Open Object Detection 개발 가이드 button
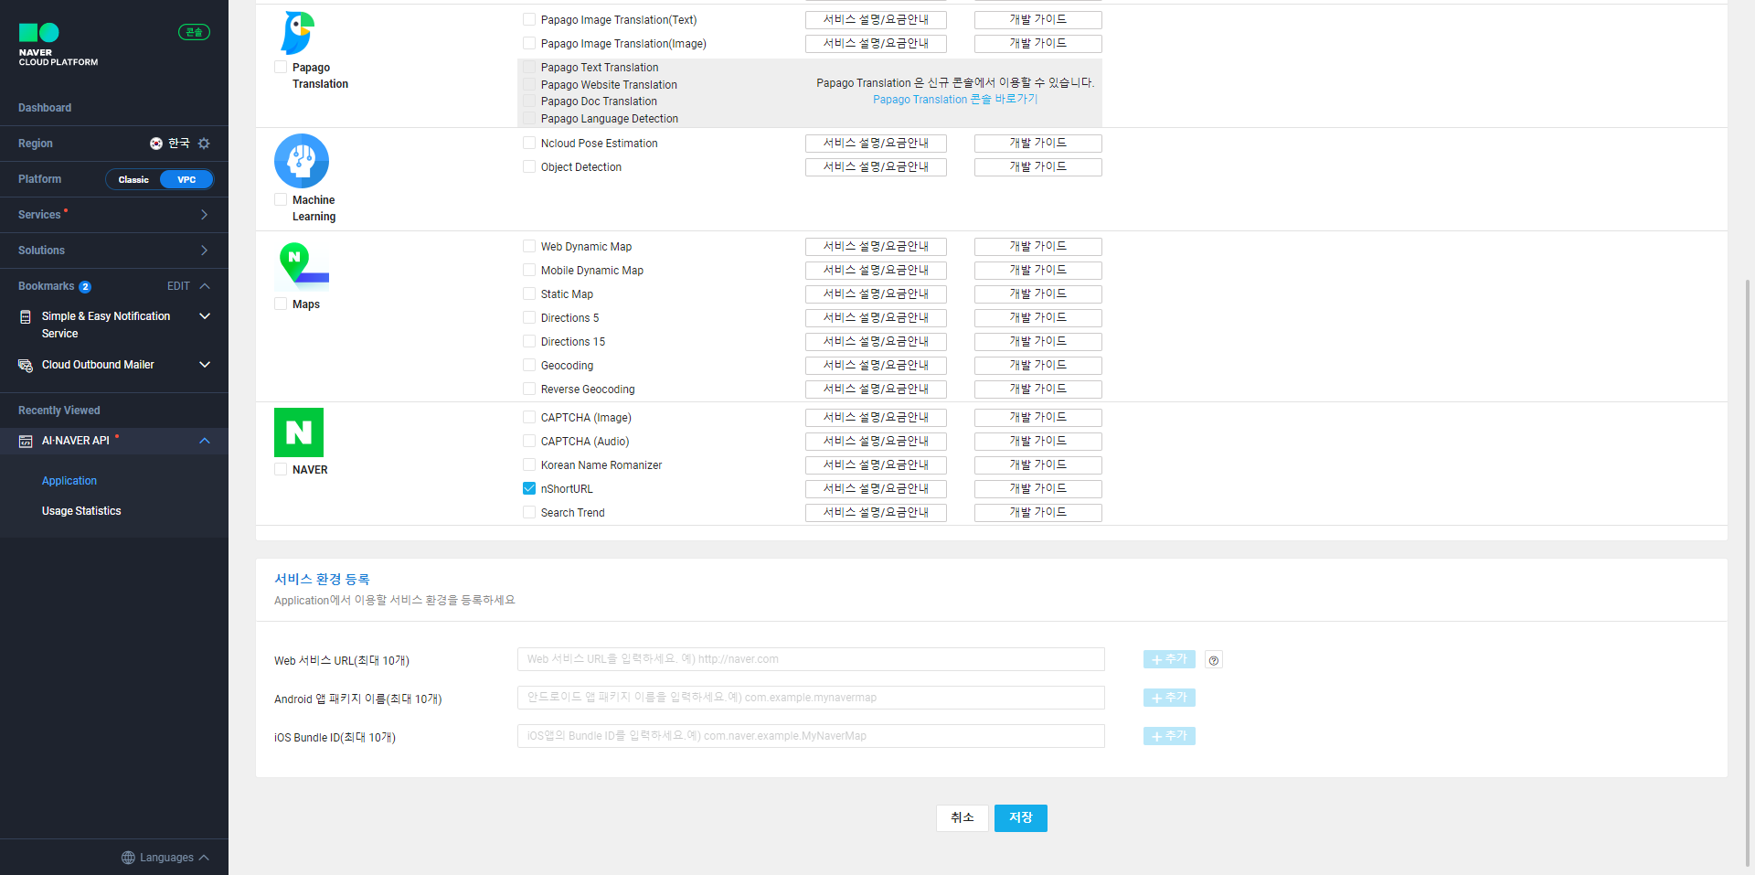Viewport: 1755px width, 875px height. [1038, 166]
